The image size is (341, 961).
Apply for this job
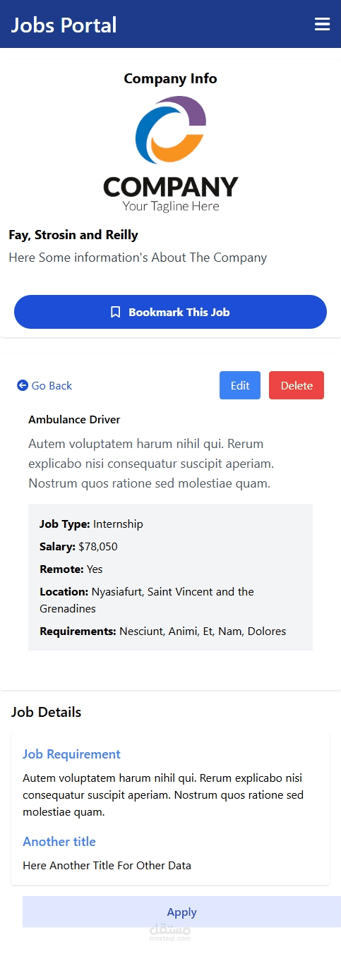[181, 912]
